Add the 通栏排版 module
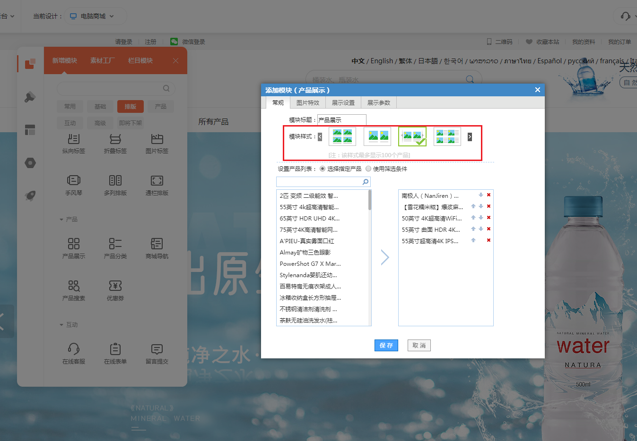637x441 pixels. coord(157,186)
